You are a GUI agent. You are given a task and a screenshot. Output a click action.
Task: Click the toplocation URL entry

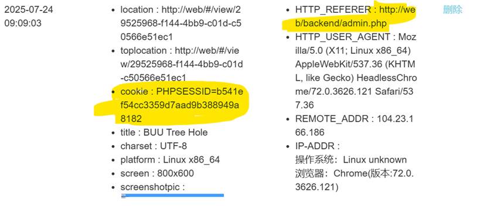tap(182, 64)
